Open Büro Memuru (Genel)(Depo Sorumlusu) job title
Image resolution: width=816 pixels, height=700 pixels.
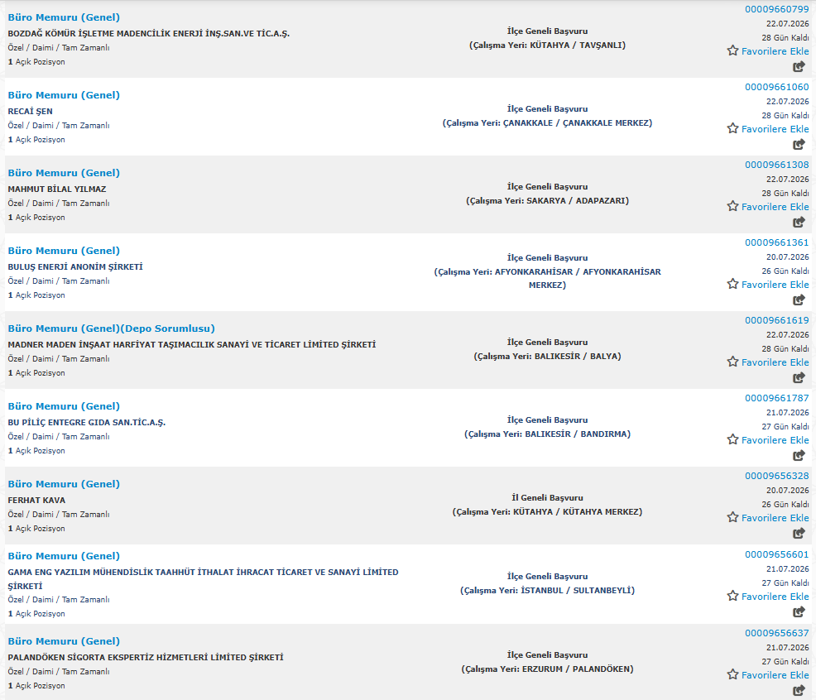pyautogui.click(x=112, y=328)
